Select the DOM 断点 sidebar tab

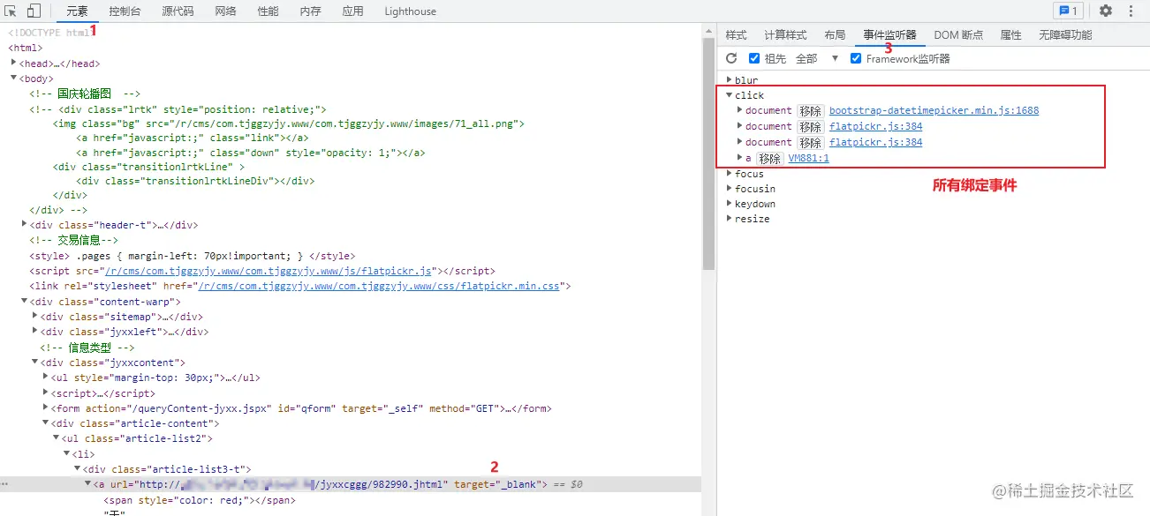pos(958,35)
